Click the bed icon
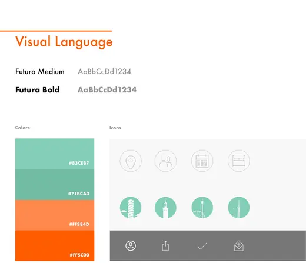This screenshot has width=306, height=263. click(x=239, y=161)
